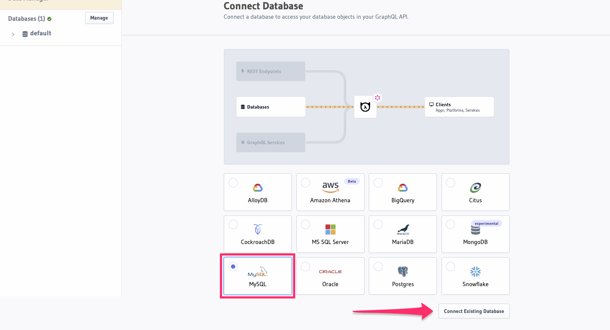610x330 pixels.
Task: Click the Postgres elephant logo
Action: 403,272
